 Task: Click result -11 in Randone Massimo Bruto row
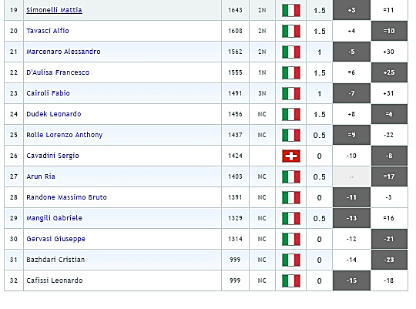[x=351, y=197]
